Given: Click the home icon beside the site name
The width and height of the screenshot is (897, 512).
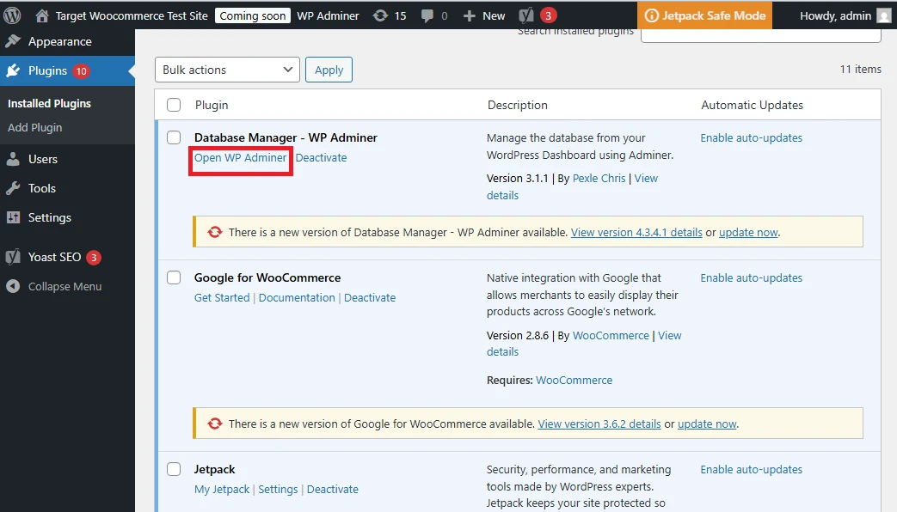Looking at the screenshot, I should [42, 16].
